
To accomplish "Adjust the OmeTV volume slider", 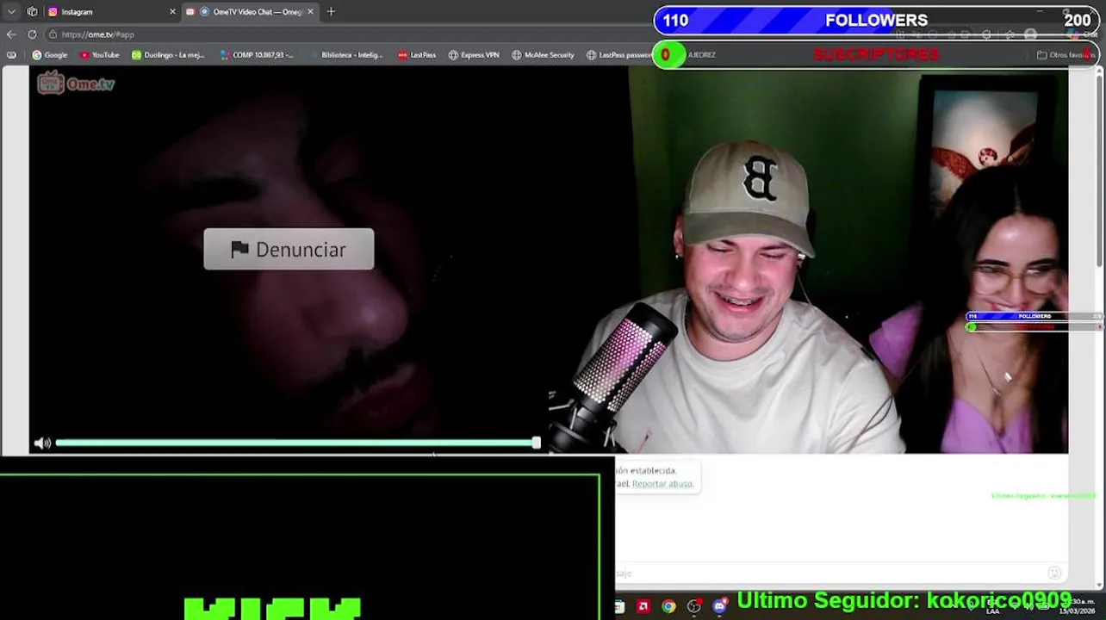I will click(x=297, y=443).
